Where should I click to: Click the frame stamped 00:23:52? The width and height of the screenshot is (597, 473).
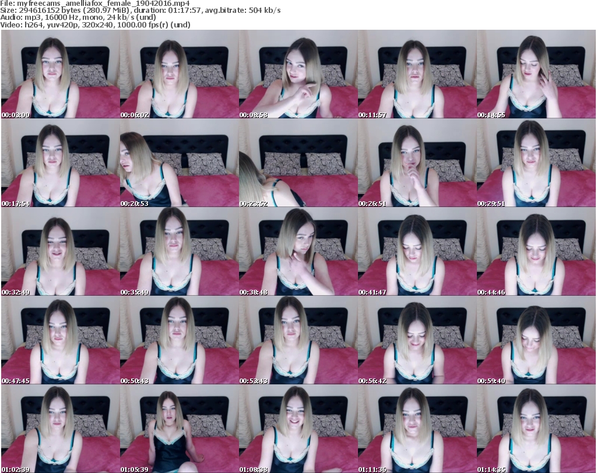pyautogui.click(x=298, y=163)
